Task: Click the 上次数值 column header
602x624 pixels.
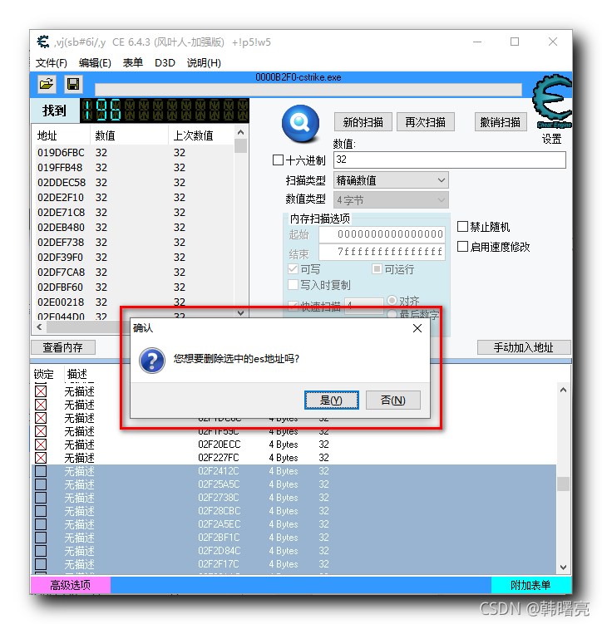Action: coord(201,135)
